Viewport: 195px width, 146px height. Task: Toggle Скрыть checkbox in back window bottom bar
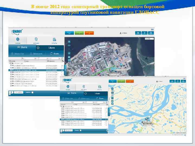[x=32, y=92]
